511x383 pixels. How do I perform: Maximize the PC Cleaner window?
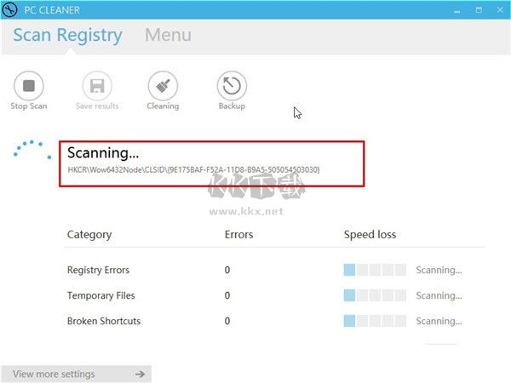pyautogui.click(x=479, y=10)
